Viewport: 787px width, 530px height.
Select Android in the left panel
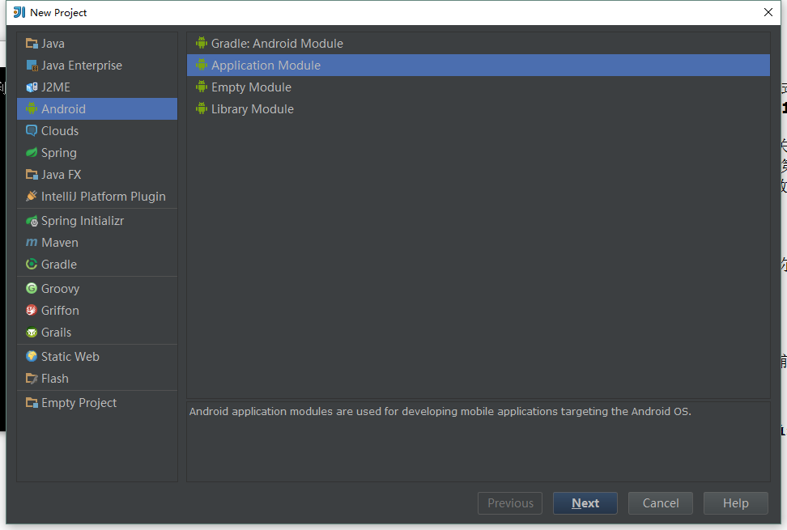click(97, 108)
